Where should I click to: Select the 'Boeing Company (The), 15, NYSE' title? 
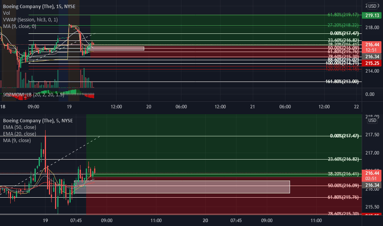pos(39,6)
